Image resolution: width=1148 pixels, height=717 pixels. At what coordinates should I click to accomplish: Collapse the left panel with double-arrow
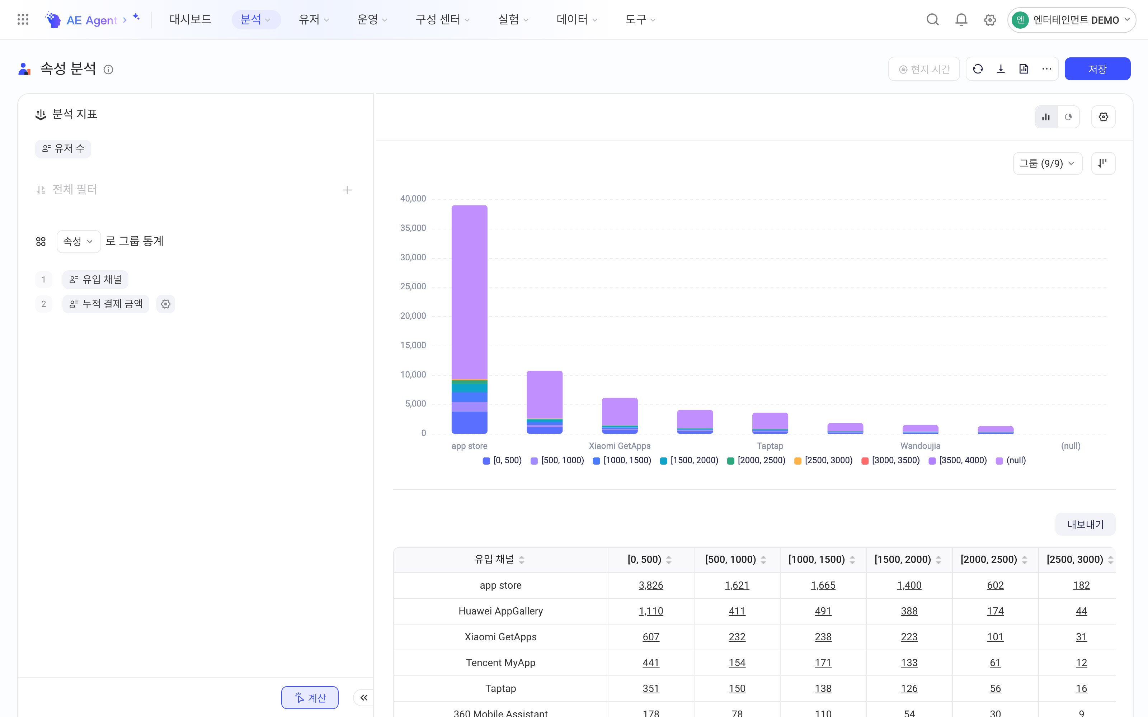coord(364,698)
